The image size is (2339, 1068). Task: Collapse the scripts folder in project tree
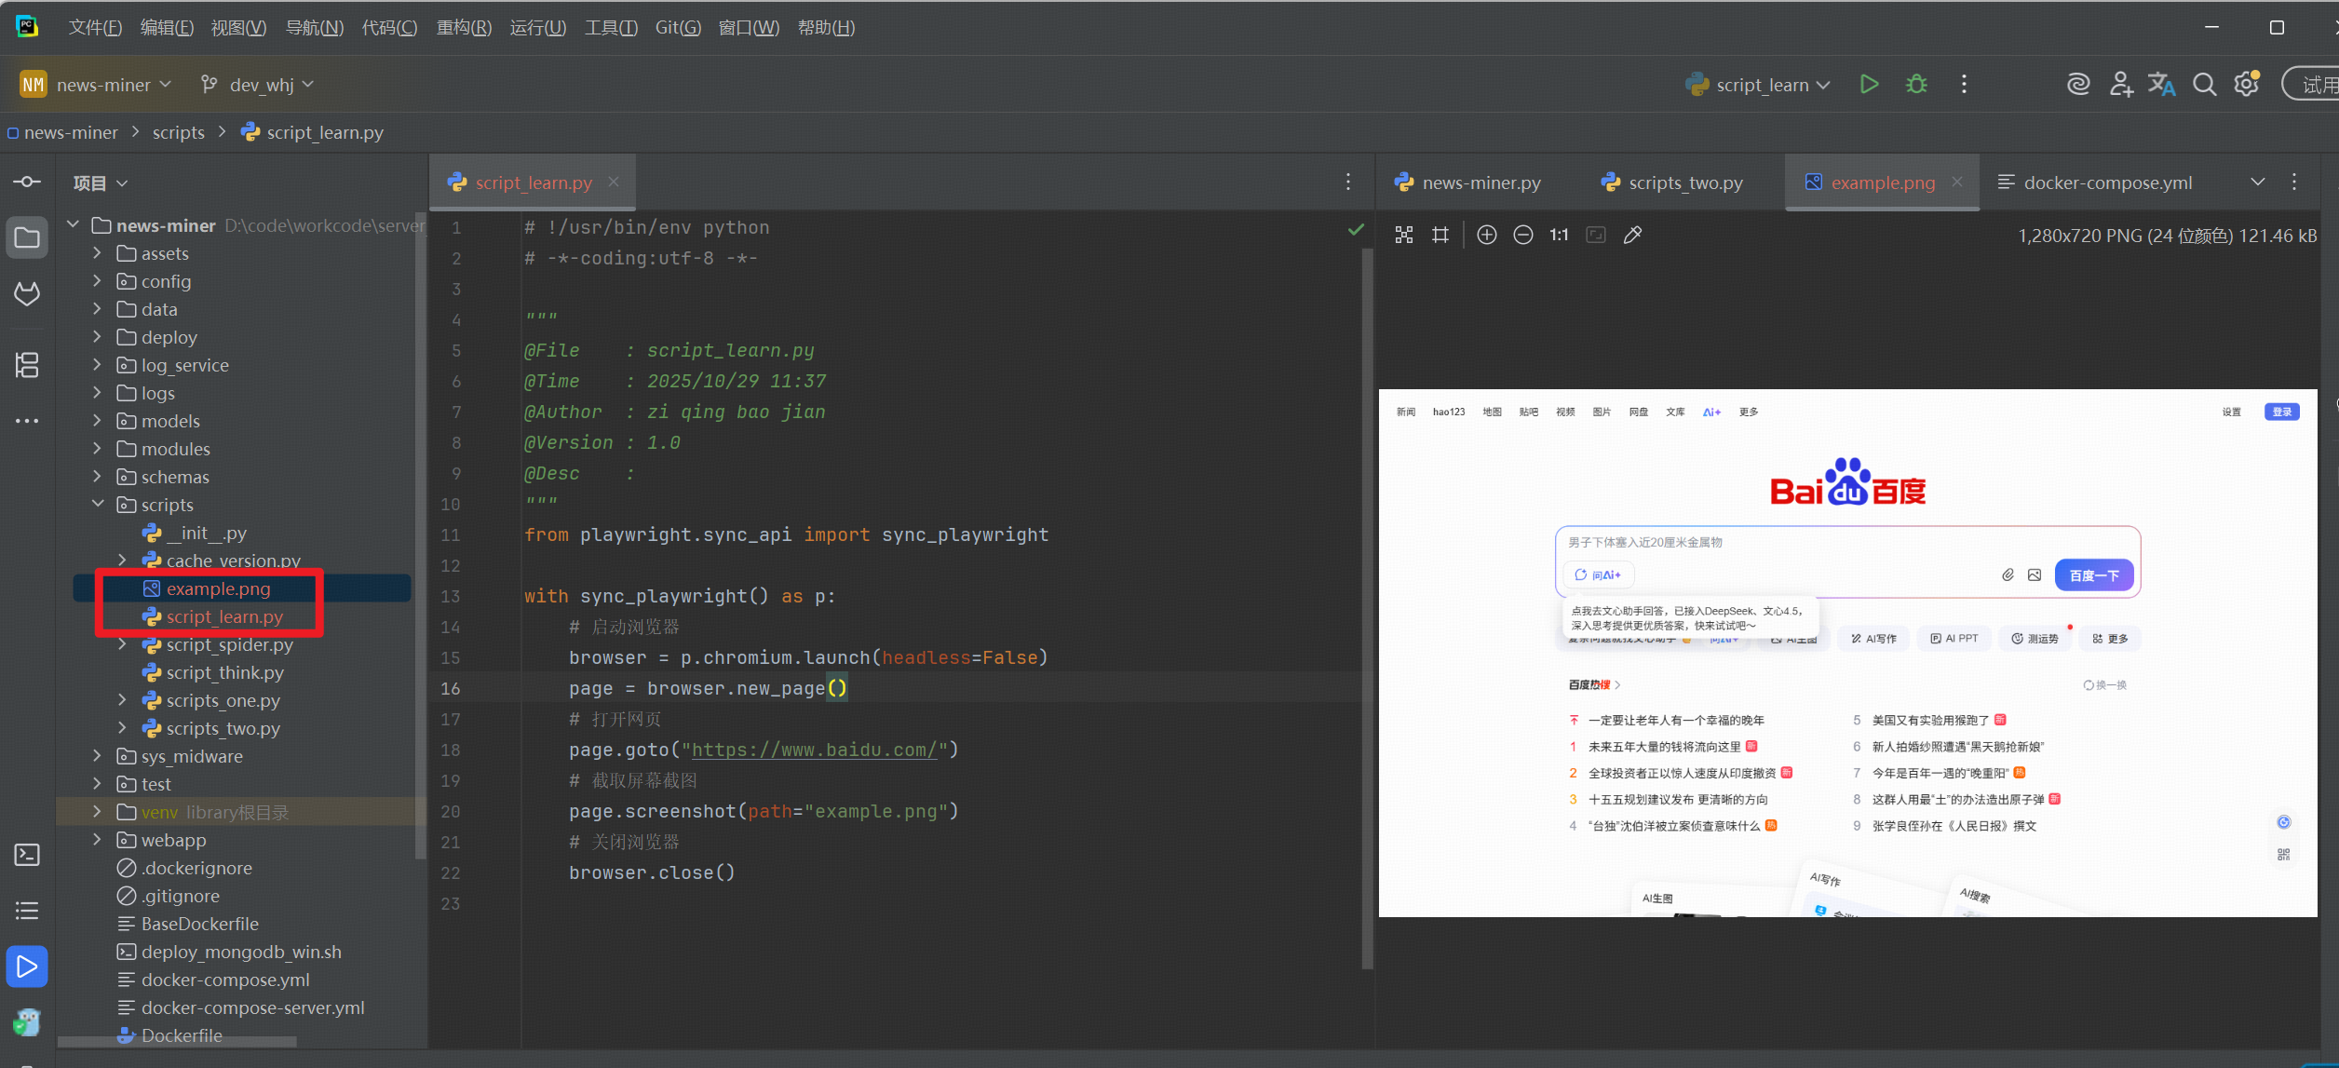tap(97, 504)
